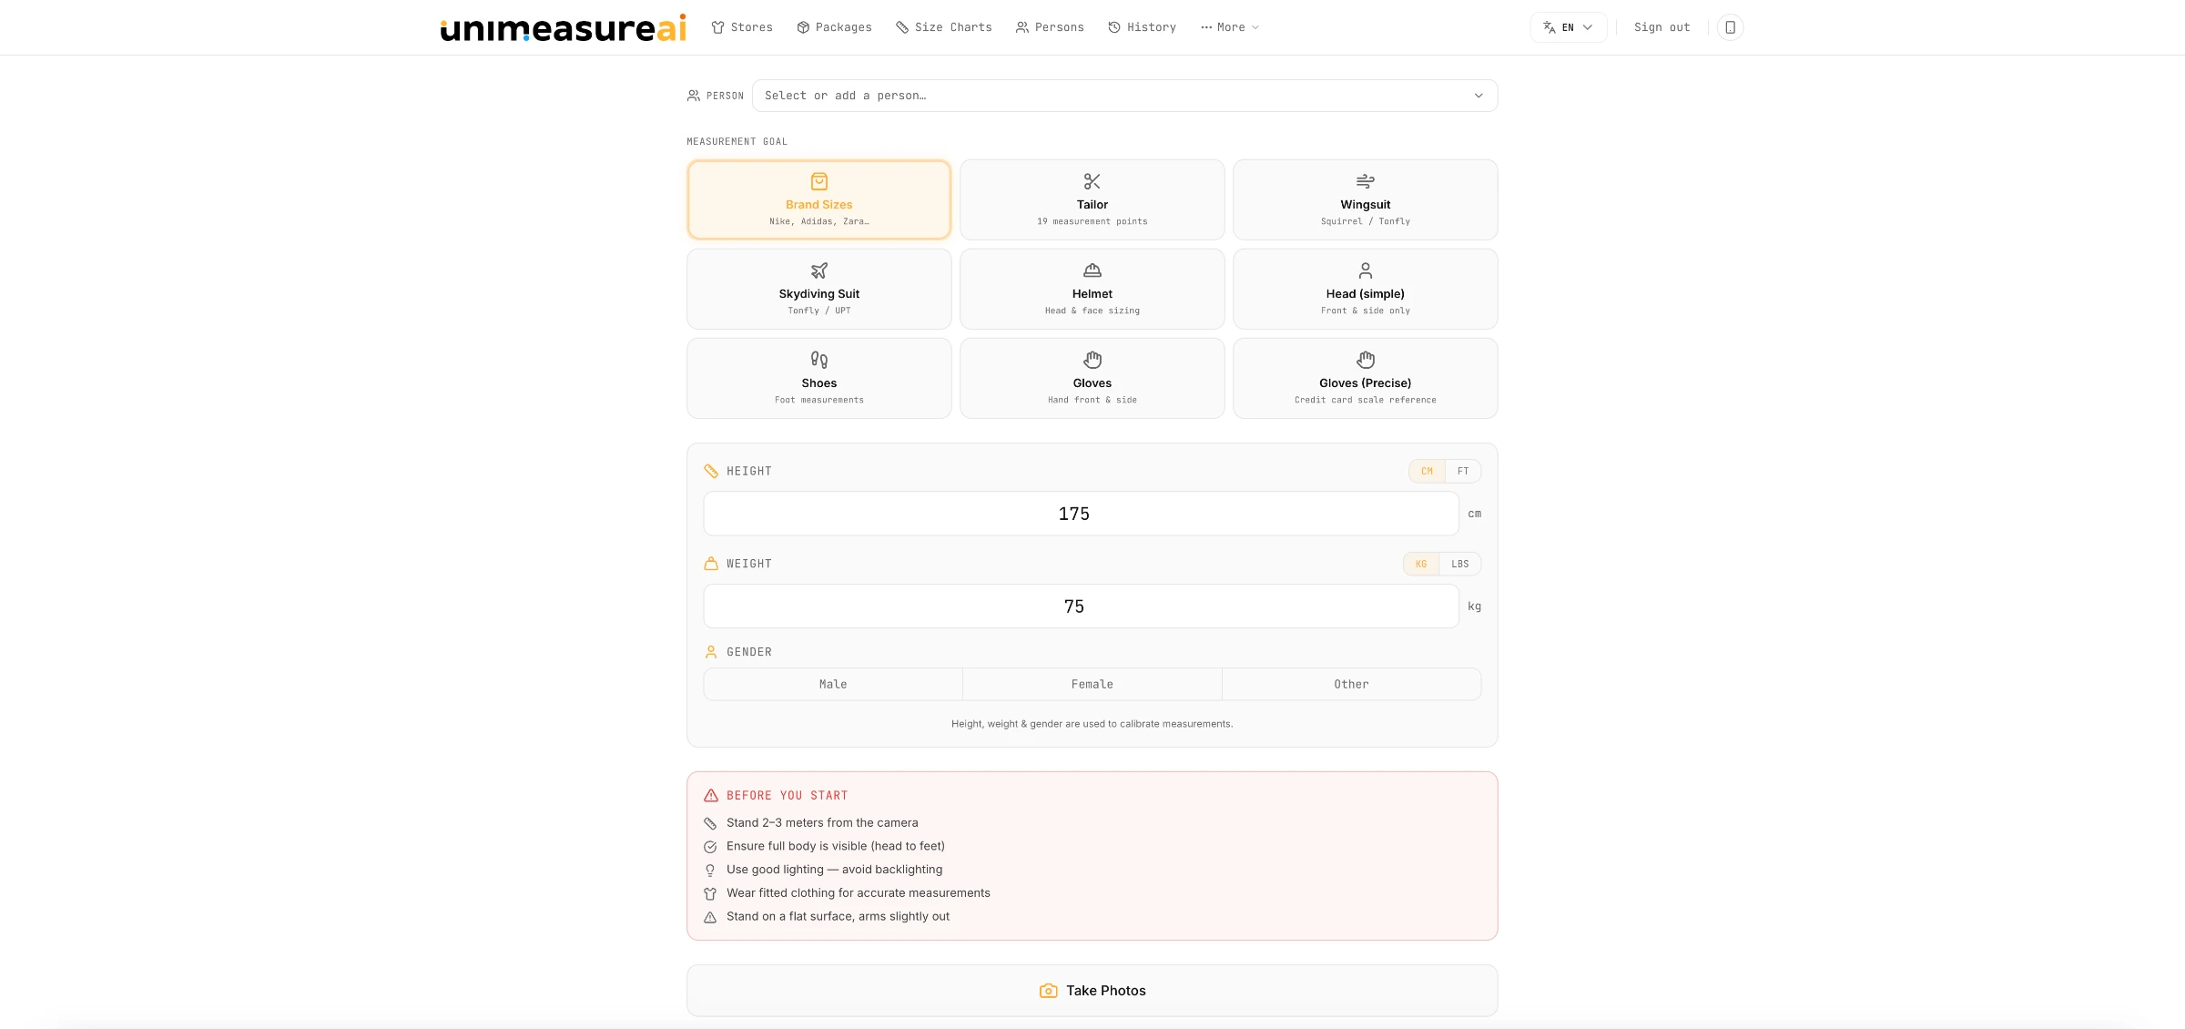Sign out of the account
This screenshot has width=2185, height=1029.
[x=1662, y=27]
